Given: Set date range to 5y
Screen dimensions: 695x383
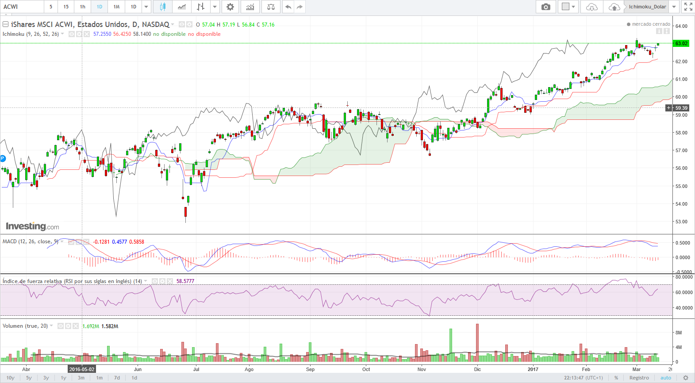Looking at the screenshot, I should click(x=29, y=378).
